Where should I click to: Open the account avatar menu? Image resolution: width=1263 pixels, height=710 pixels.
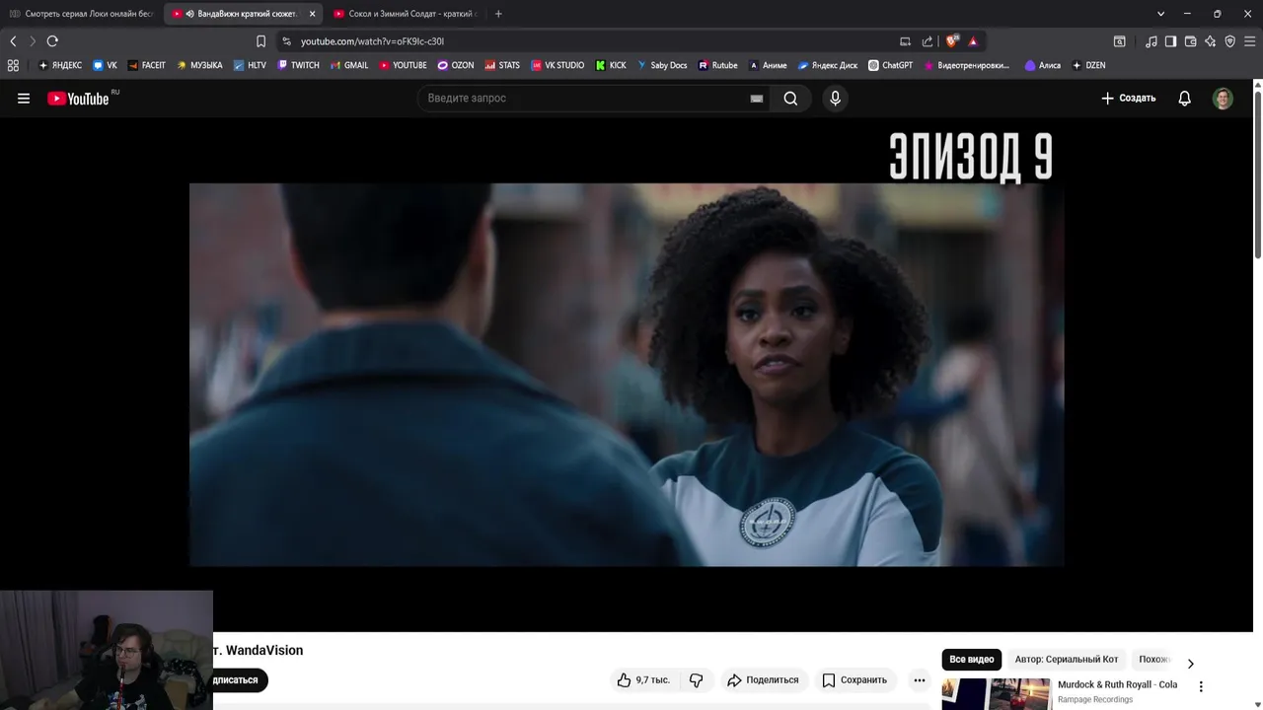click(1223, 99)
